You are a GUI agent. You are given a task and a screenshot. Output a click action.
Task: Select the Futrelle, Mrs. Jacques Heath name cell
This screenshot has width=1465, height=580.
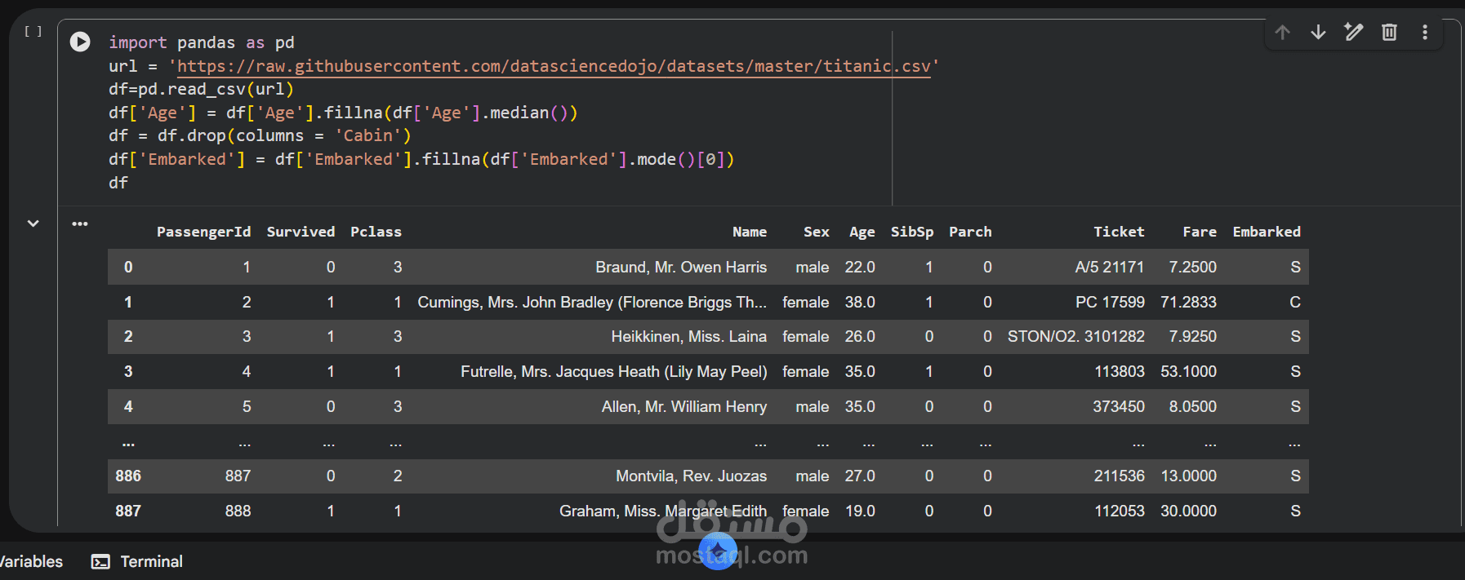(x=614, y=371)
